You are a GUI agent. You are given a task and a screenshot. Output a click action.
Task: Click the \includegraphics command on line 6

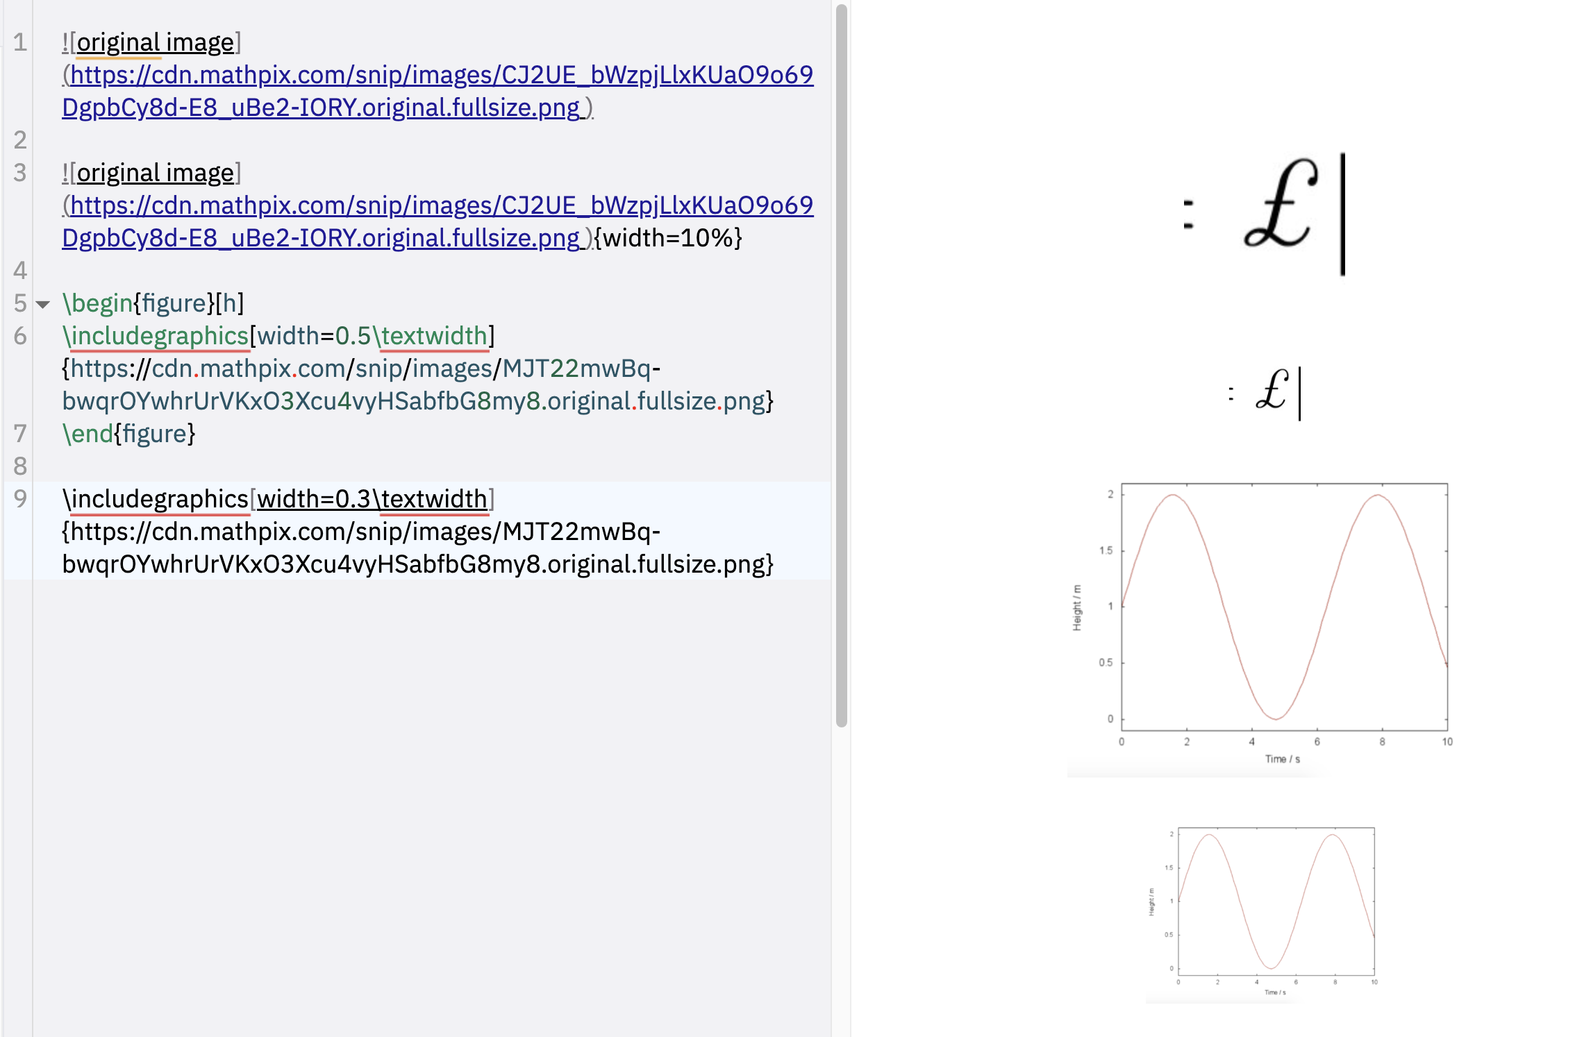coord(156,336)
